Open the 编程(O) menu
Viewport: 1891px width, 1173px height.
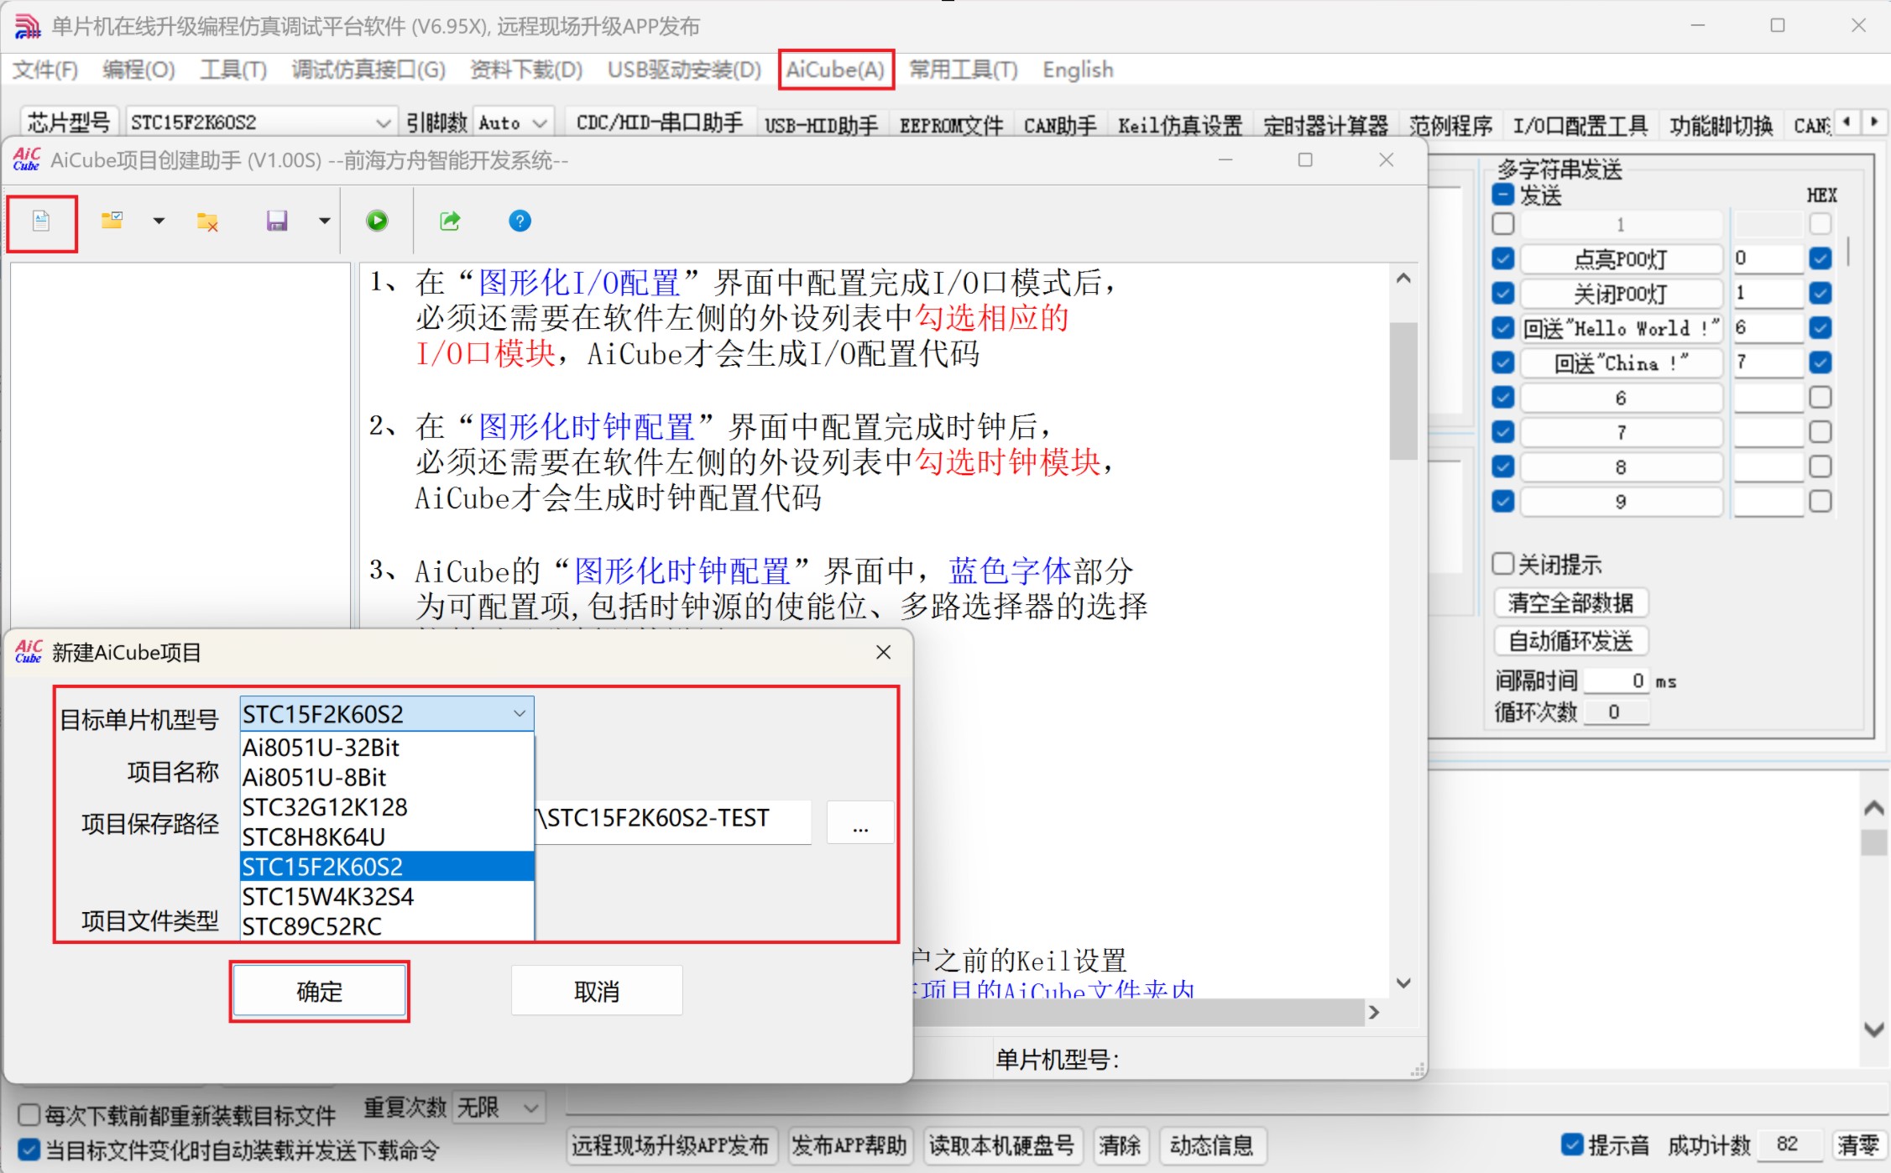click(138, 70)
